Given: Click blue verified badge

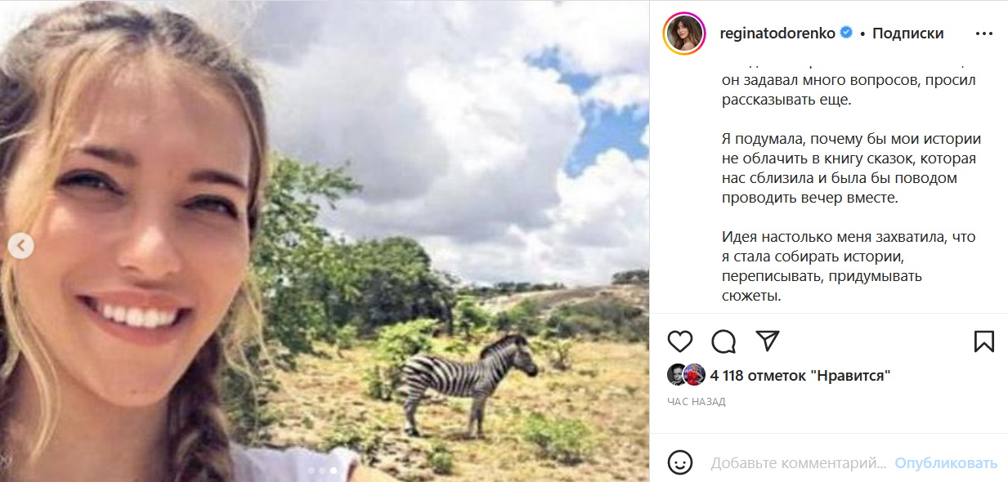Looking at the screenshot, I should (847, 33).
